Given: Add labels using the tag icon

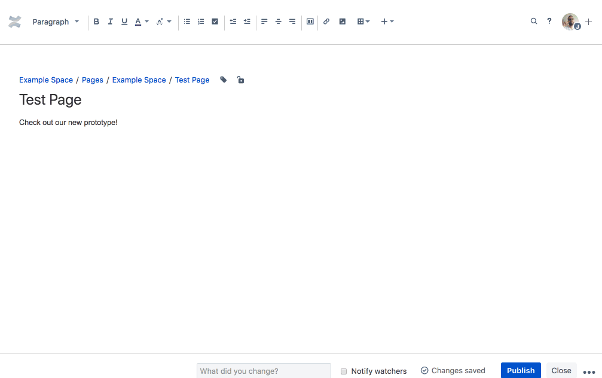Looking at the screenshot, I should pyautogui.click(x=222, y=80).
